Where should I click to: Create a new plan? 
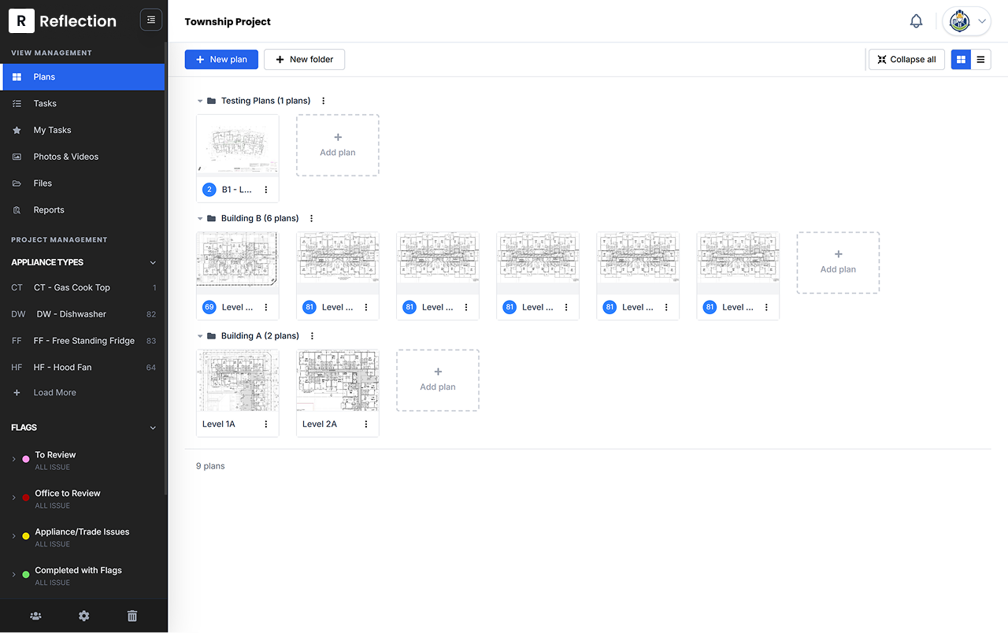click(x=221, y=59)
